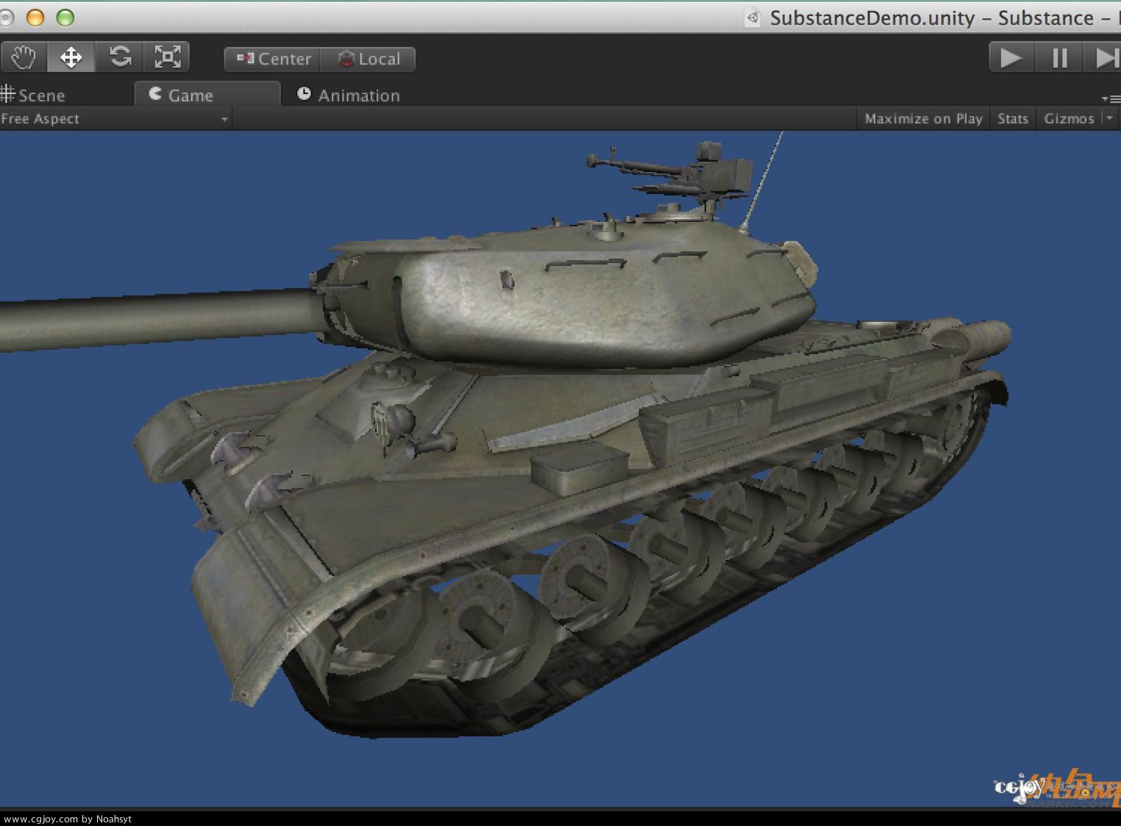Step forward one frame
The image size is (1121, 826).
[1103, 57]
